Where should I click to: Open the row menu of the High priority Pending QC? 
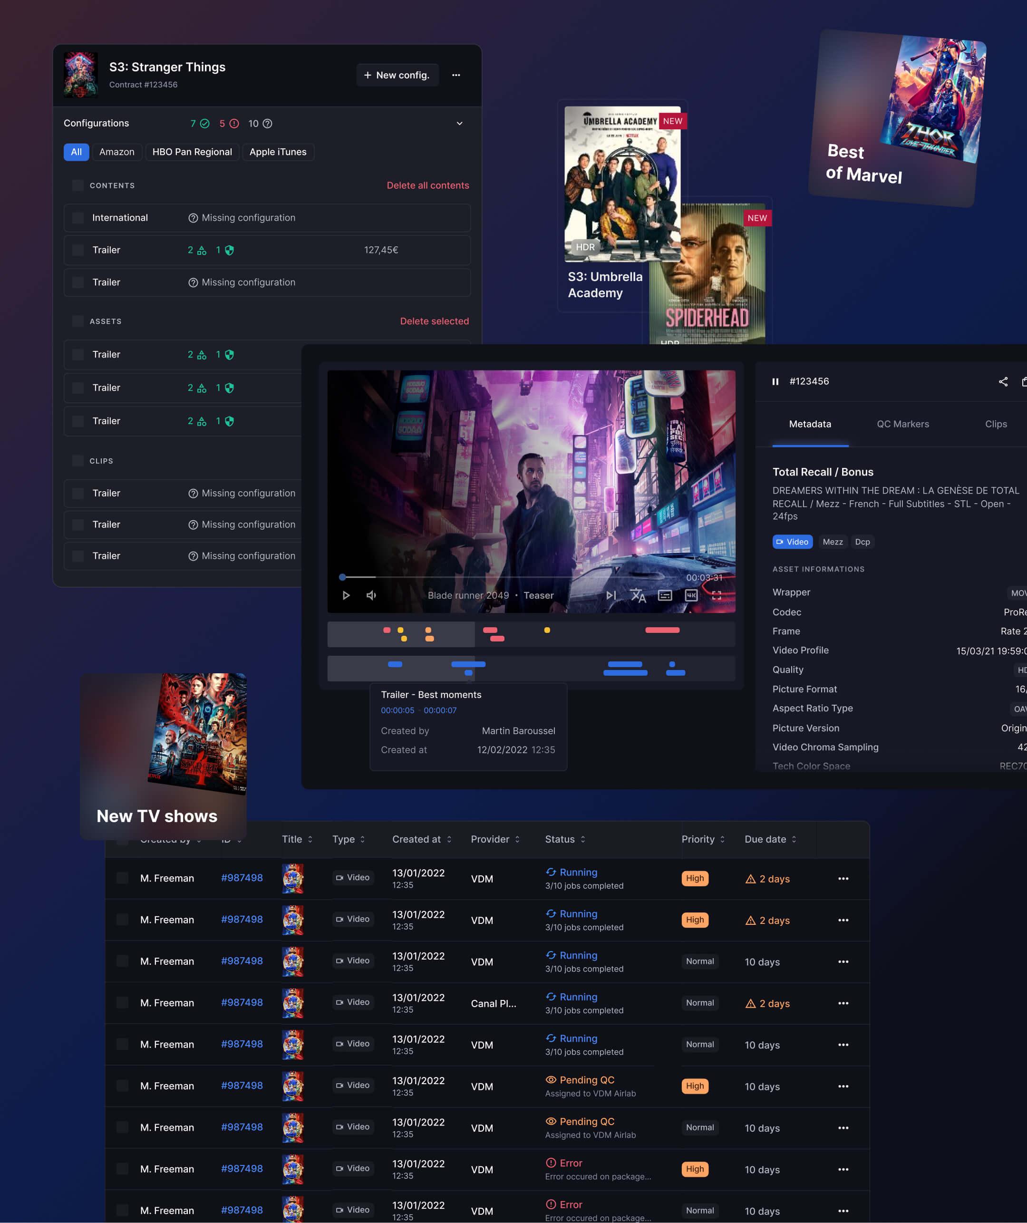click(x=843, y=1086)
